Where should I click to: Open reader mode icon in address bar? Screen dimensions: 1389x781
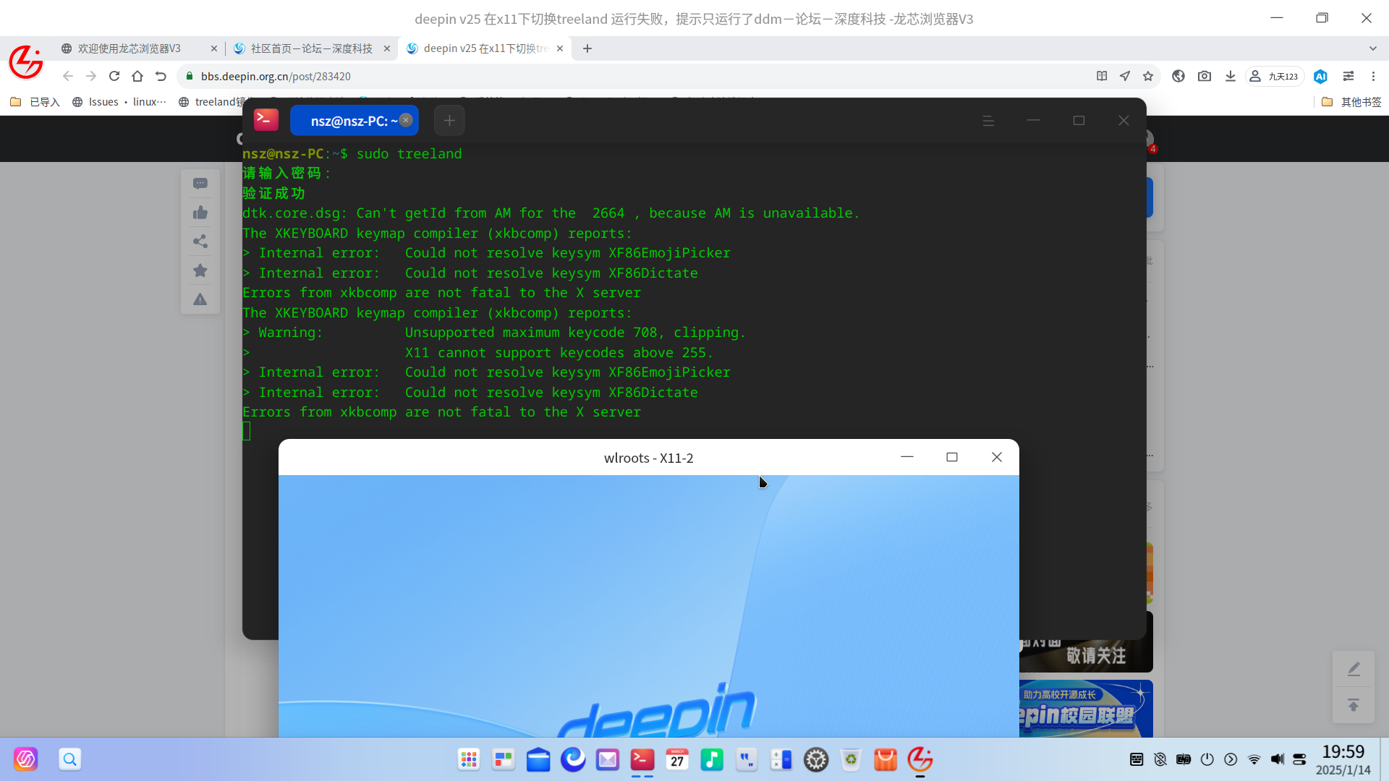(1102, 76)
